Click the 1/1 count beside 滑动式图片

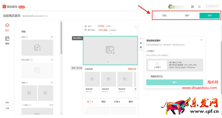click(x=52, y=60)
